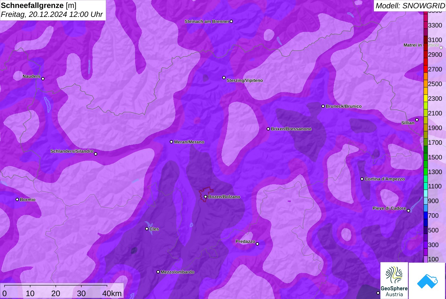This screenshot has height=299, width=446.
Task: Click the red 2700 legend color swatch
Action: point(426,69)
